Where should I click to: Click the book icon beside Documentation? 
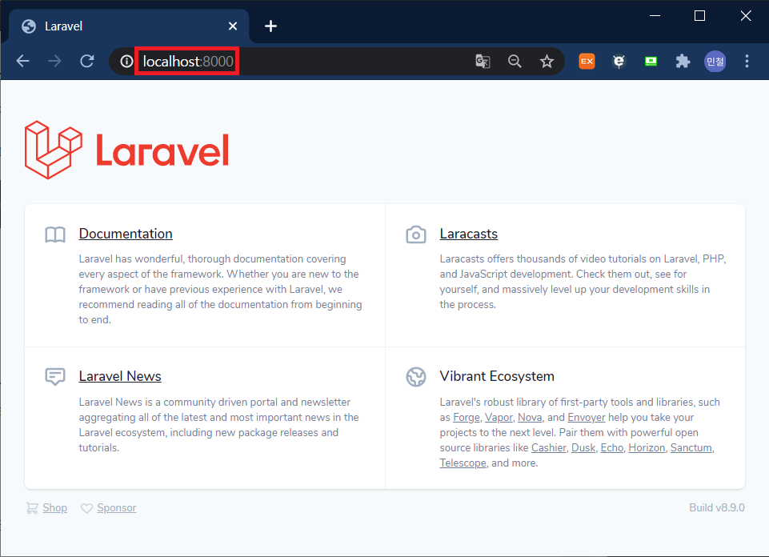55,234
